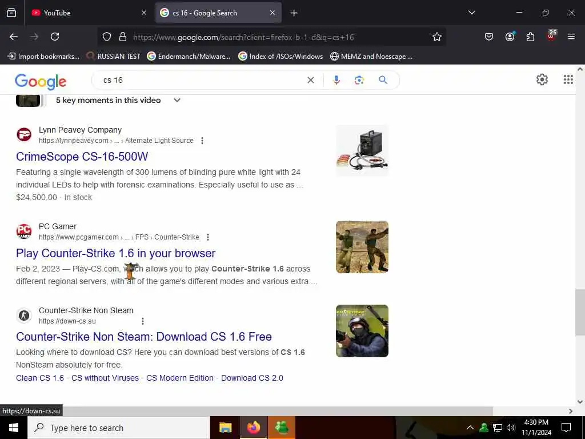Click the video thumbnail beside key moments

[x=28, y=101]
